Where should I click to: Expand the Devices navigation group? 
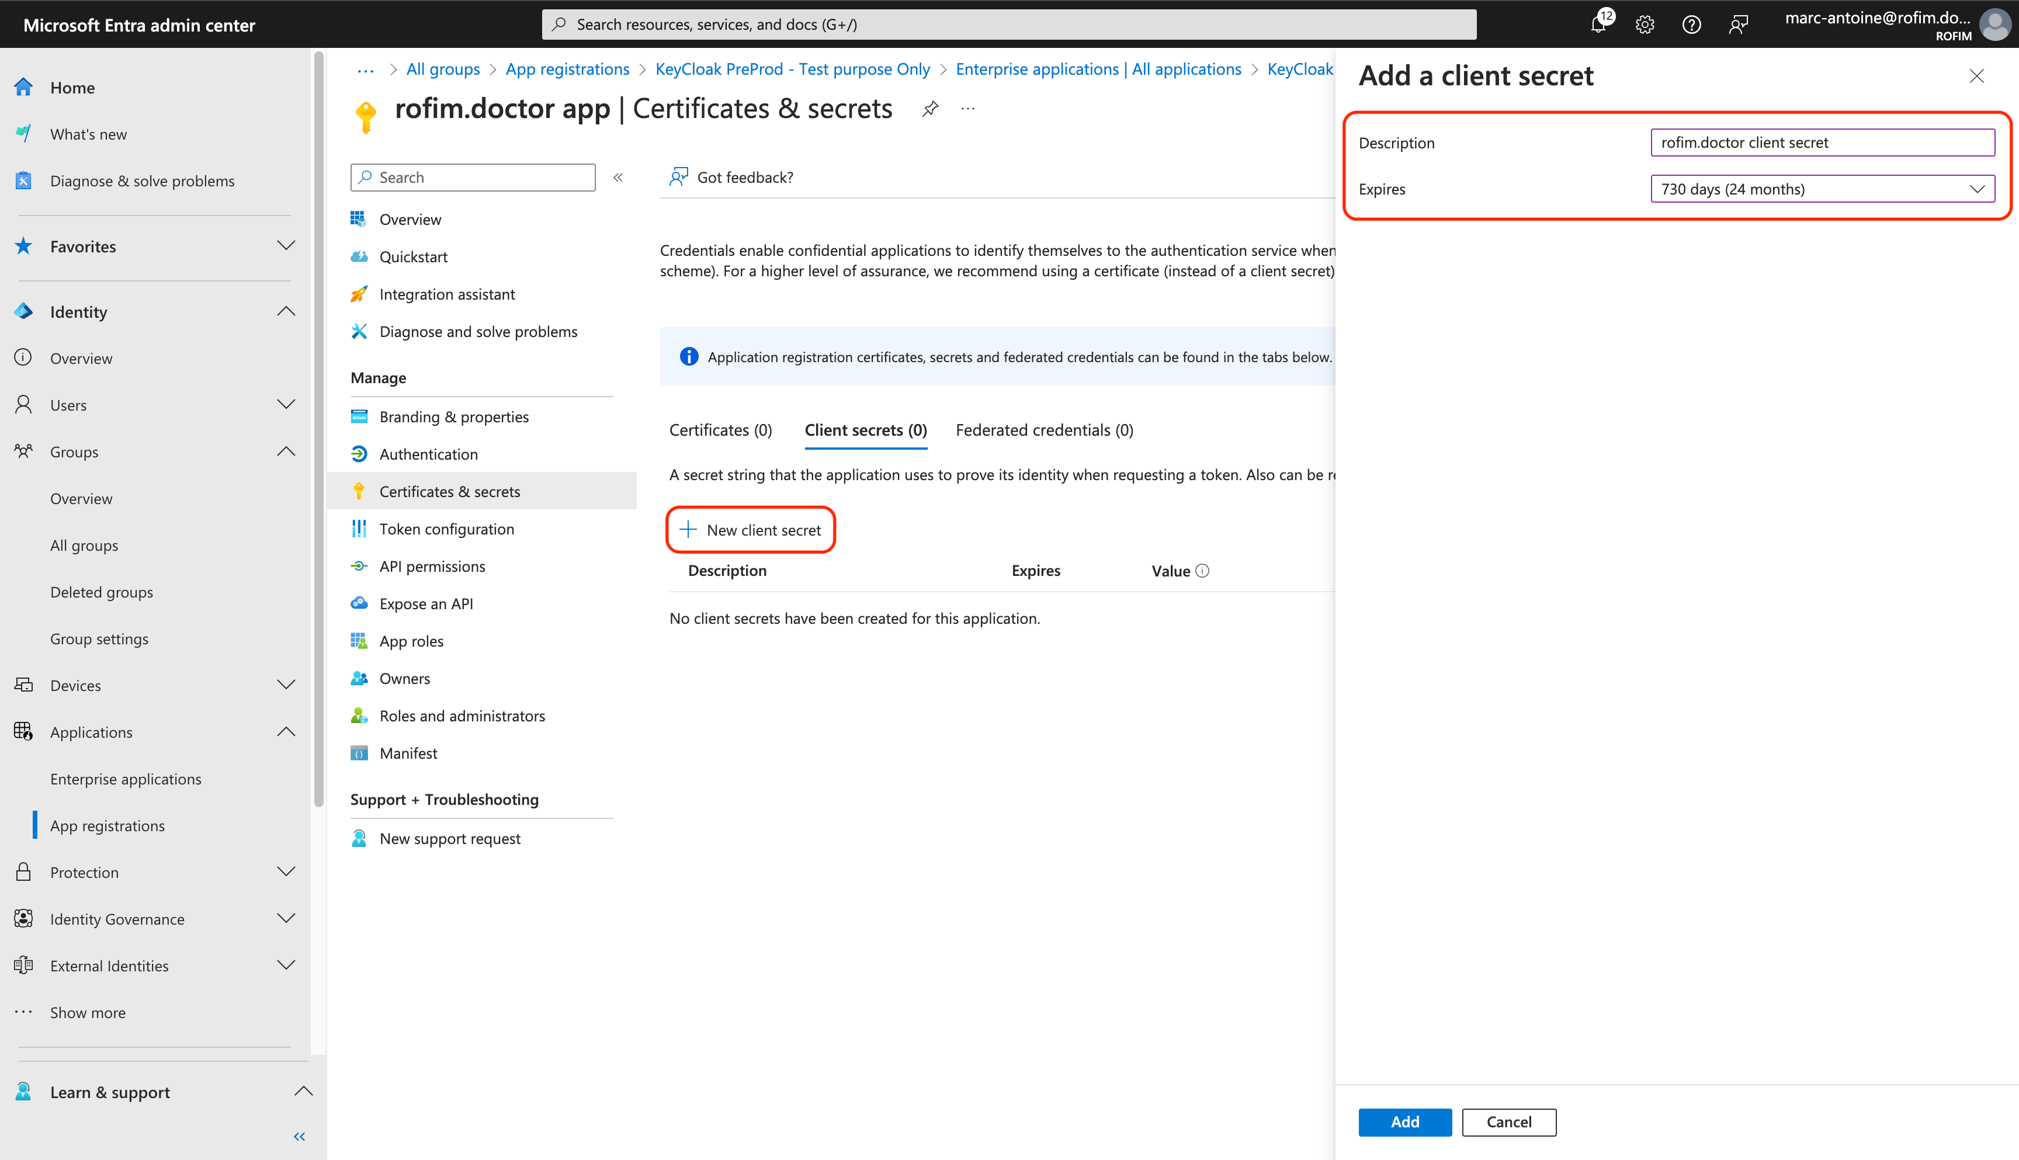[x=286, y=685]
